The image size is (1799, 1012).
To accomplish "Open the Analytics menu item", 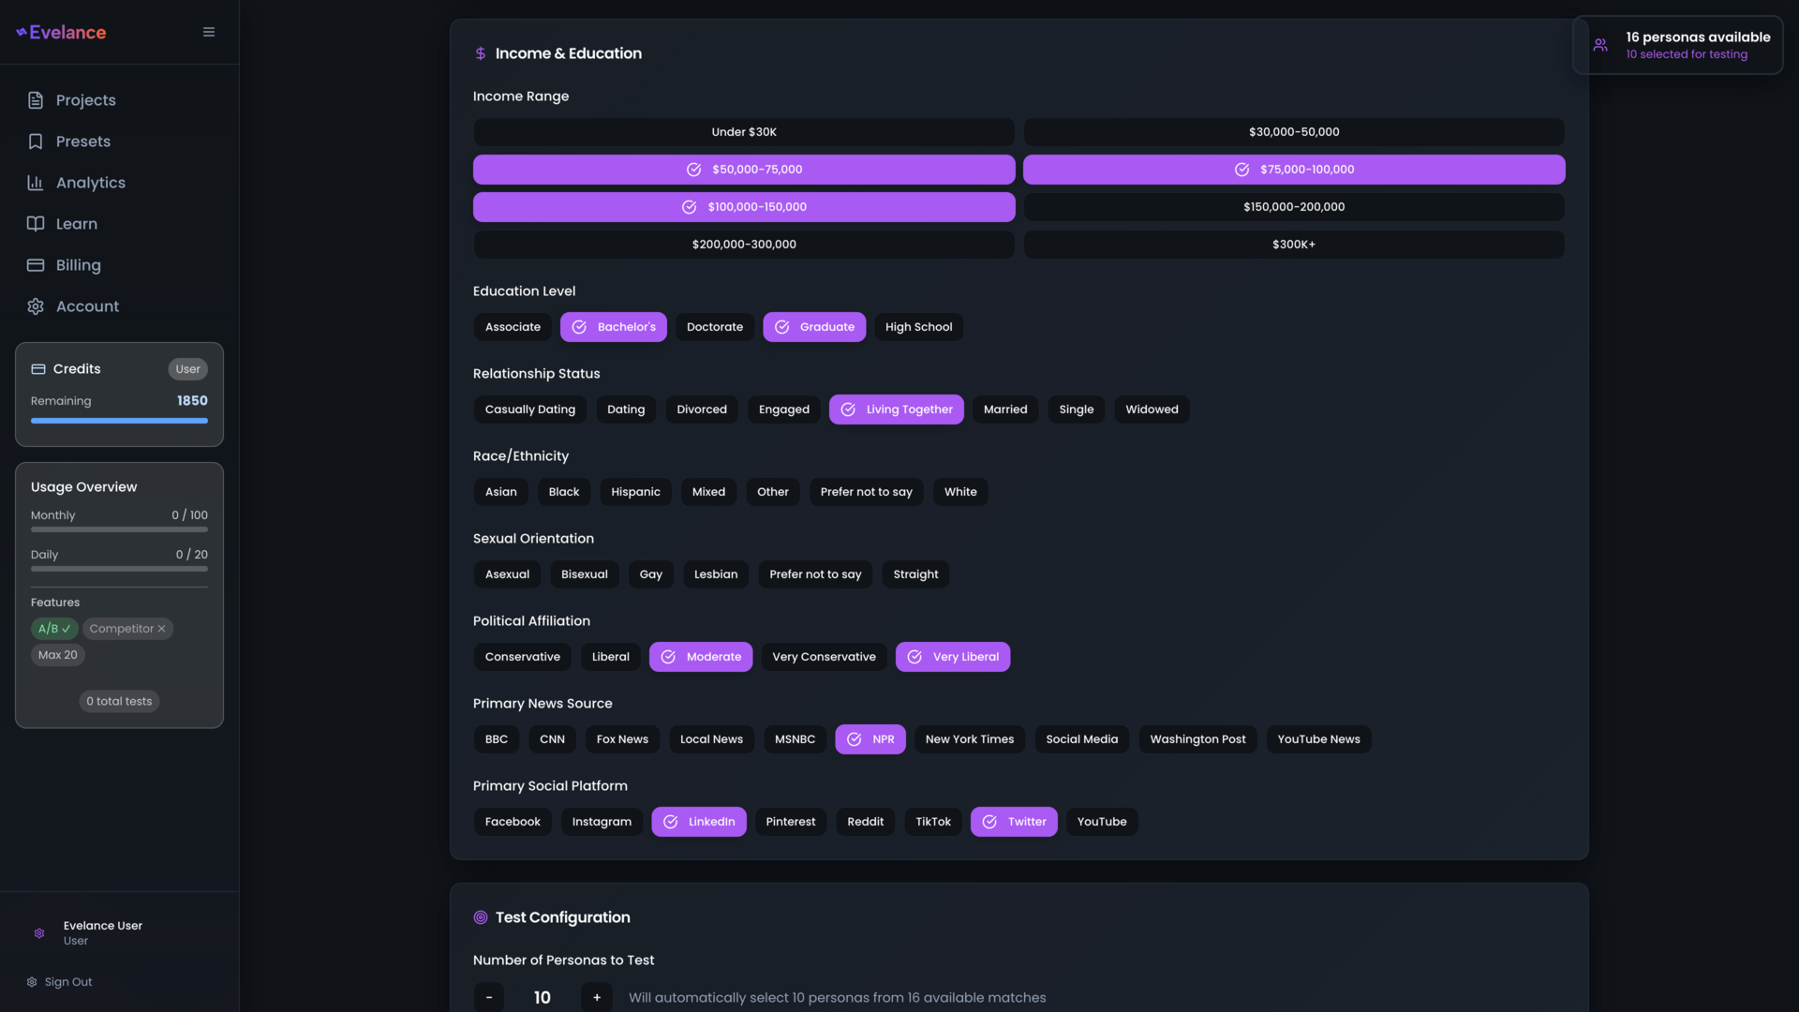I will [90, 183].
